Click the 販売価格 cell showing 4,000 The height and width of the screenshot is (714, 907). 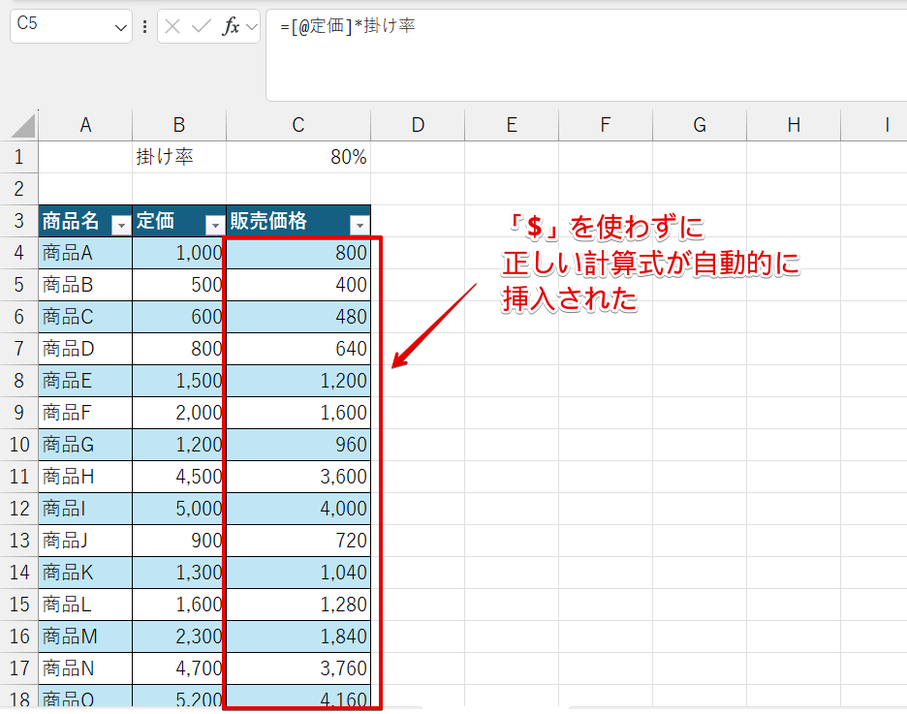(x=298, y=509)
